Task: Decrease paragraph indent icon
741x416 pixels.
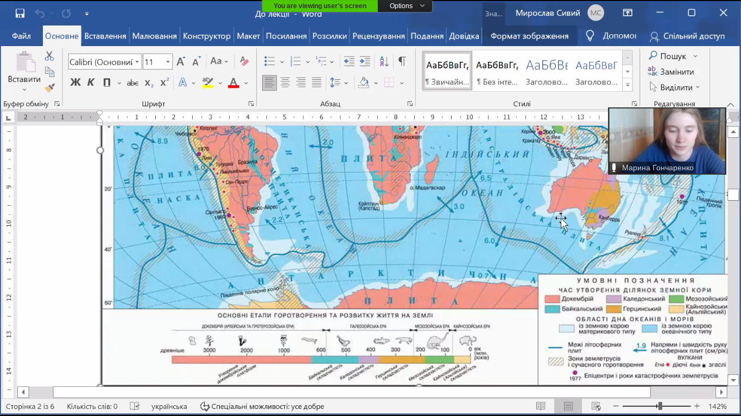Action: click(349, 61)
